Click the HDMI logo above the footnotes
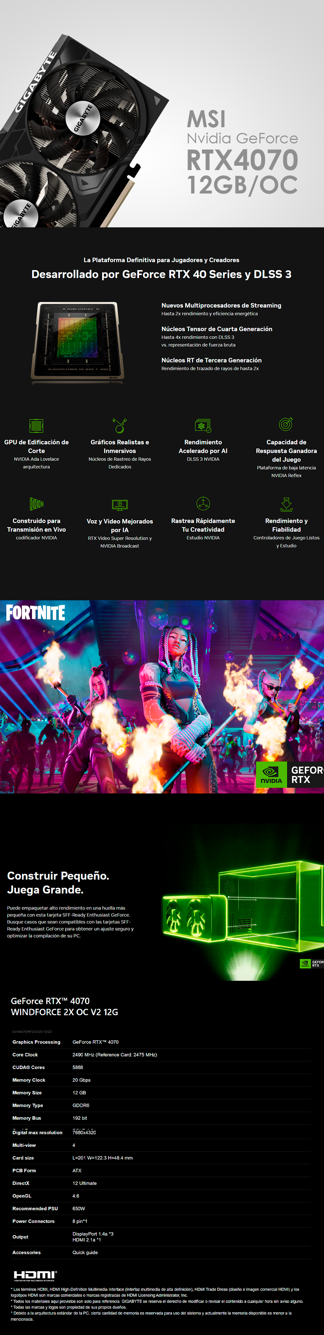 tap(35, 1275)
